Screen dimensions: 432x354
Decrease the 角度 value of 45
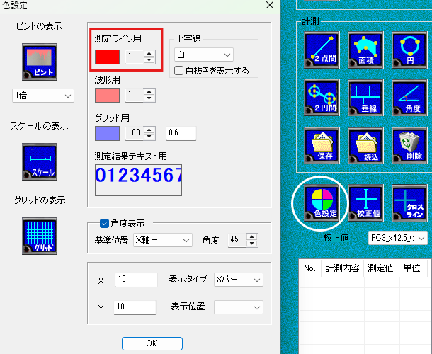point(252,244)
